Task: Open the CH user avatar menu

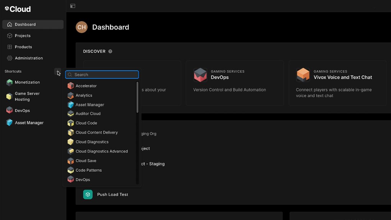Action: coord(82,27)
